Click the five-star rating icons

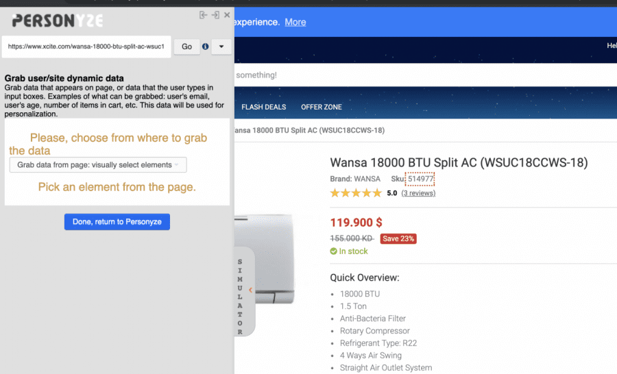pos(356,193)
